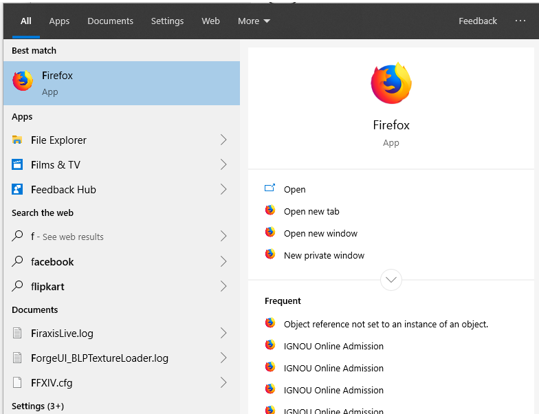
Task: Click the File Explorer folder icon
Action: tap(17, 140)
